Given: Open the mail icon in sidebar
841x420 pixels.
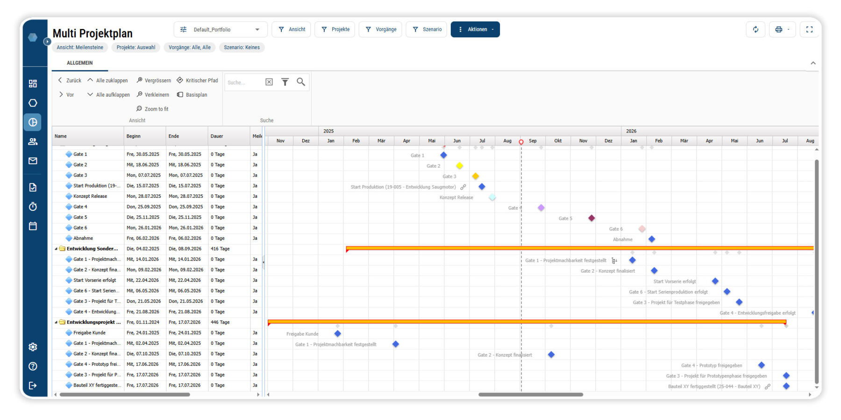Looking at the screenshot, I should 33,161.
